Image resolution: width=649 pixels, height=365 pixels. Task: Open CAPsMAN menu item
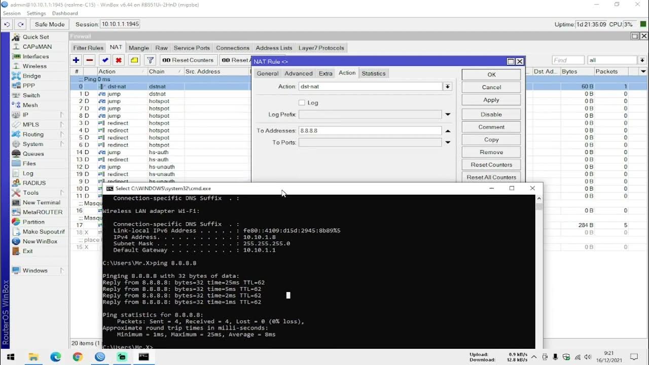click(37, 47)
